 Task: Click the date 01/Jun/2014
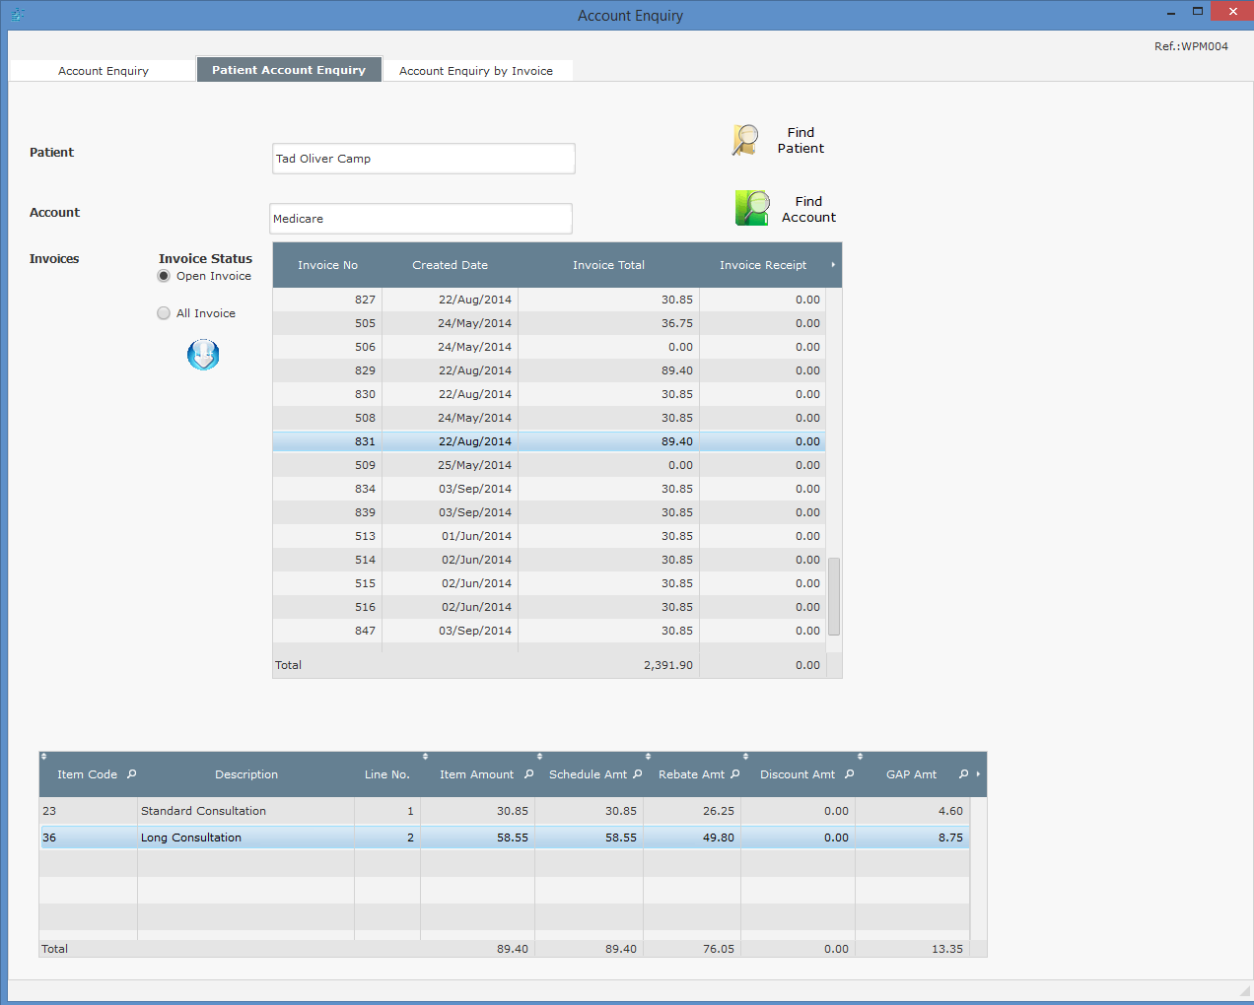point(477,536)
